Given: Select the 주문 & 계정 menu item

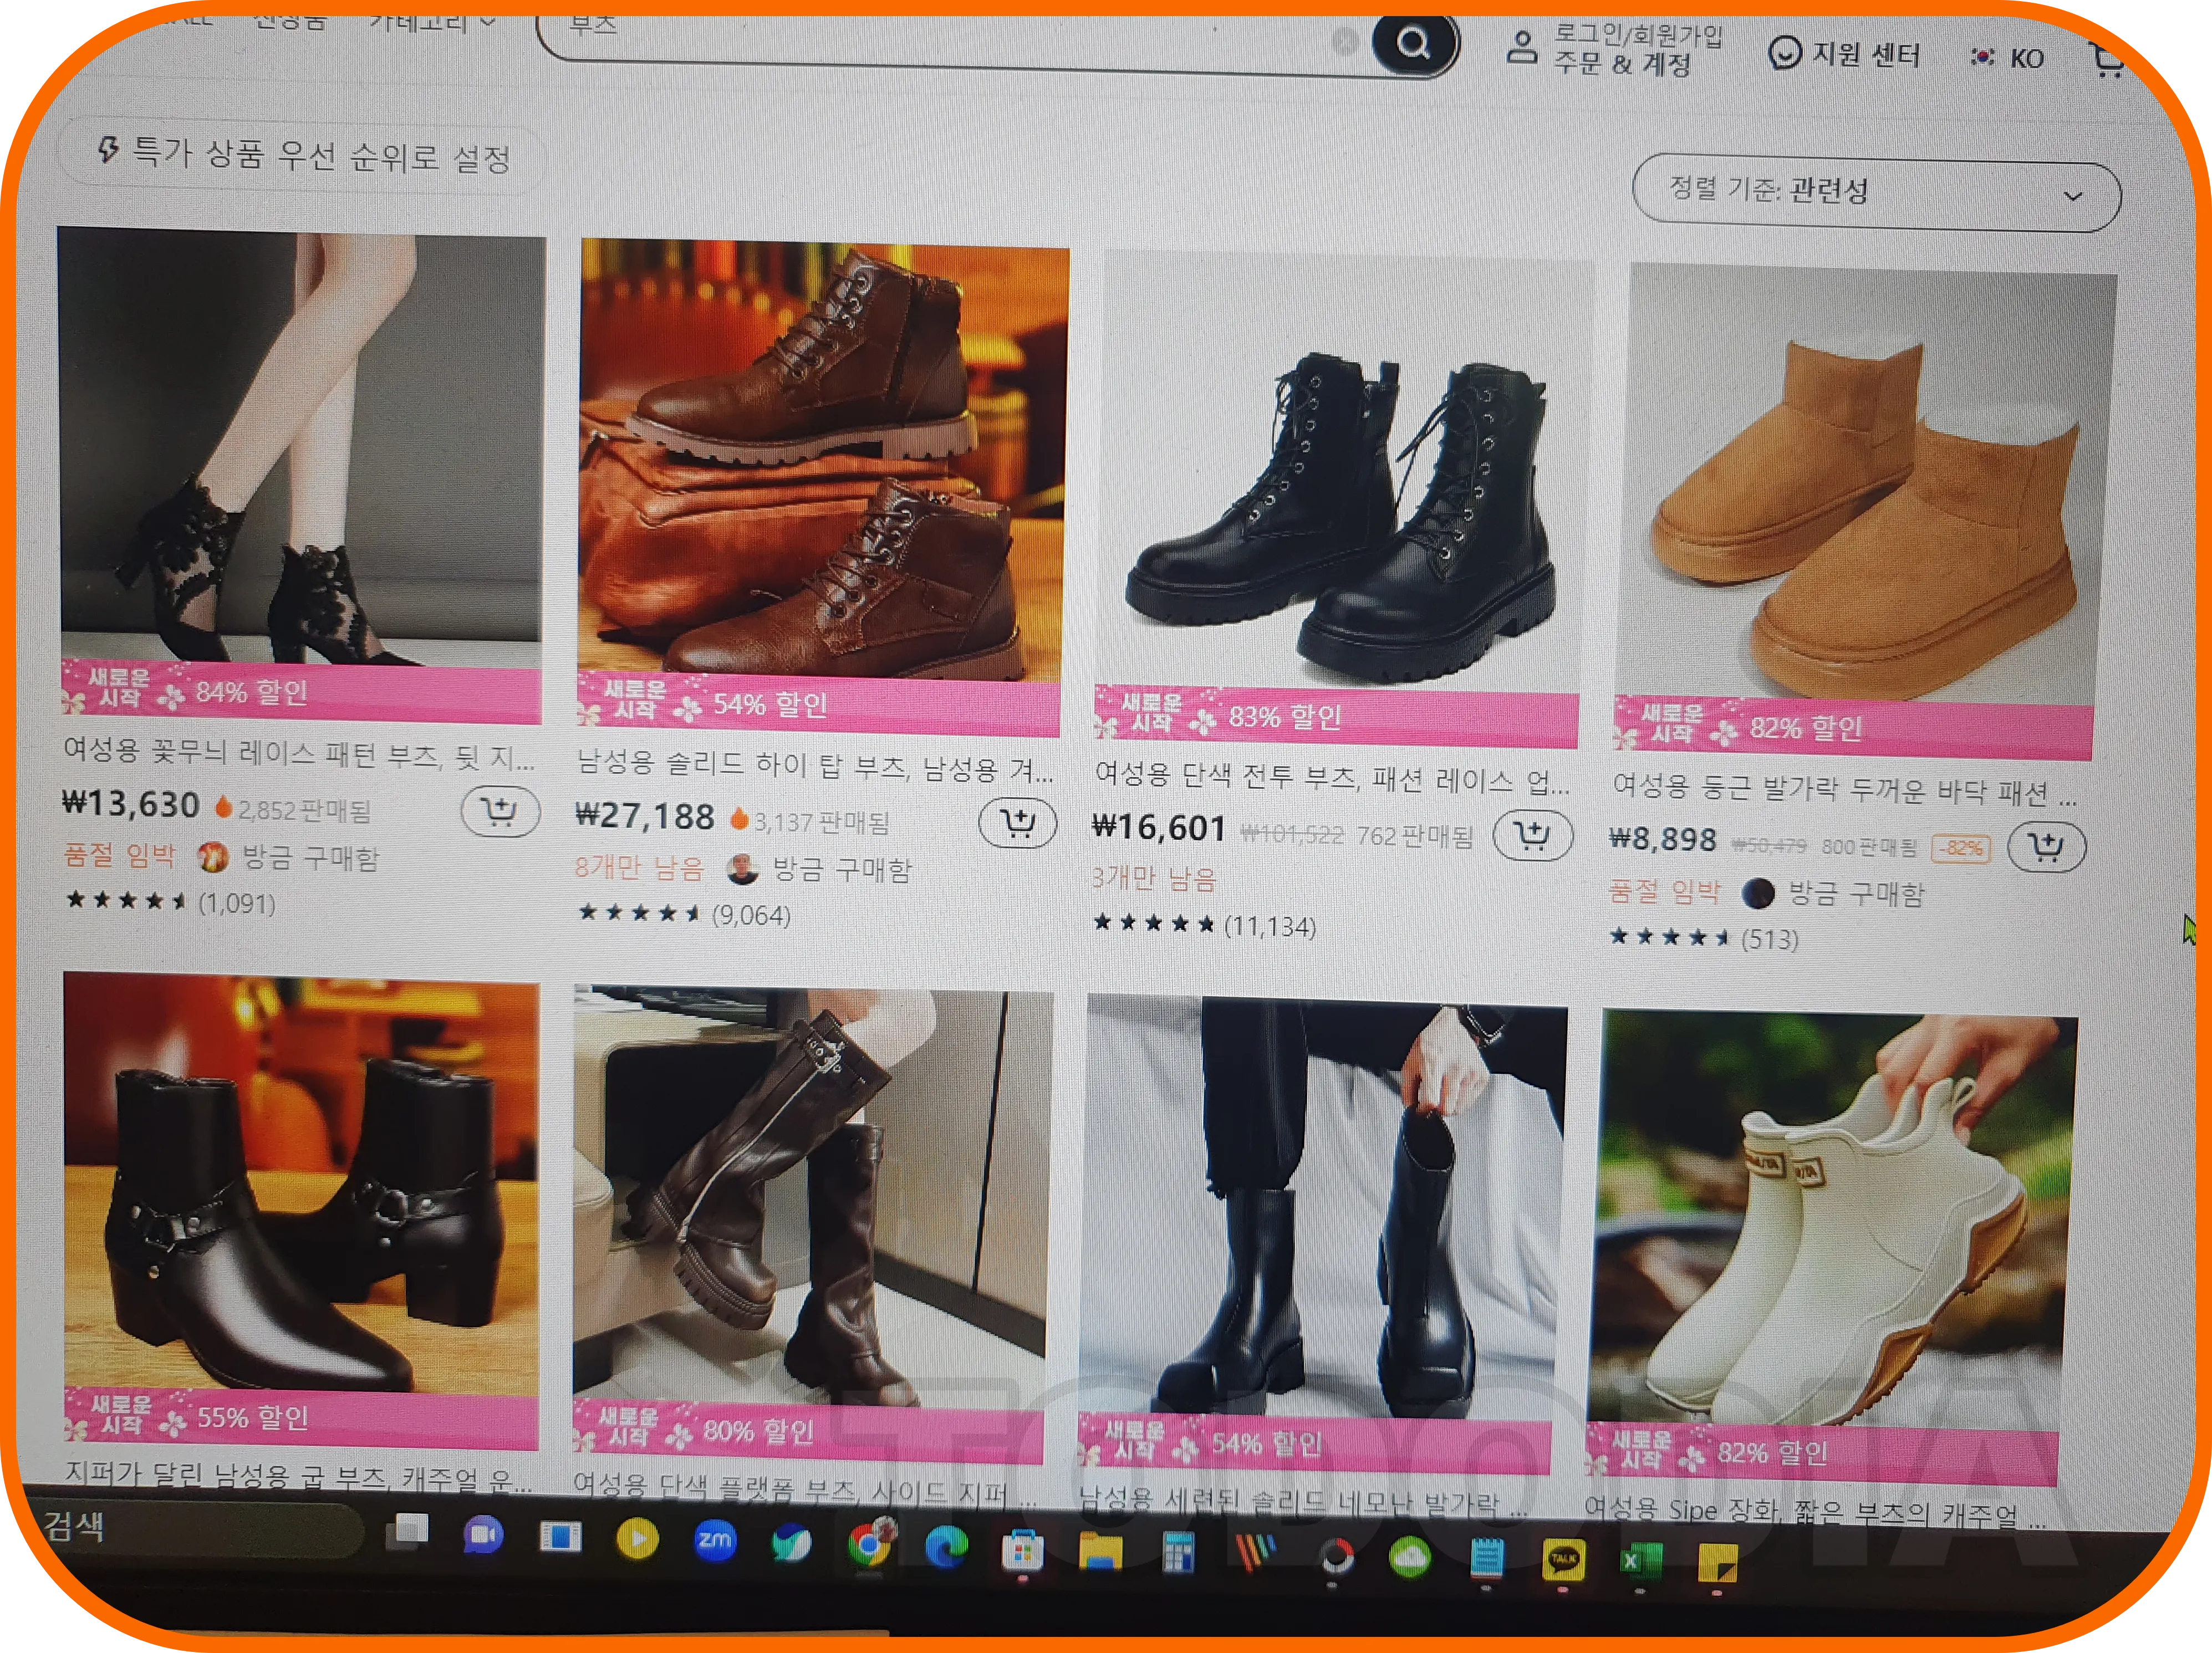Looking at the screenshot, I should pos(1625,67).
